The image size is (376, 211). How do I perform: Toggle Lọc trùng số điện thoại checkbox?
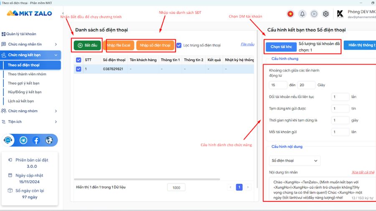(179, 45)
